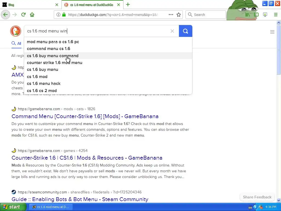
Task: Click the taskbar Firefox window button
Action: (51, 207)
